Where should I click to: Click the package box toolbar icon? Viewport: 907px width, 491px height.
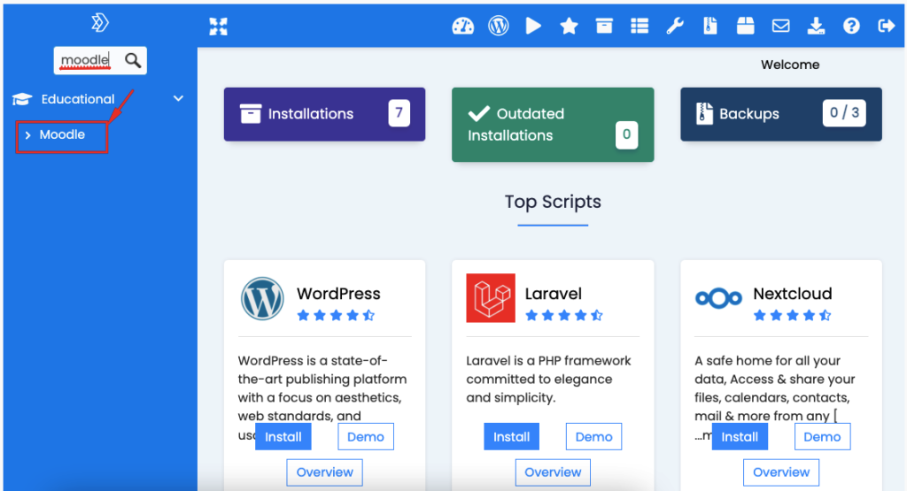coord(745,26)
